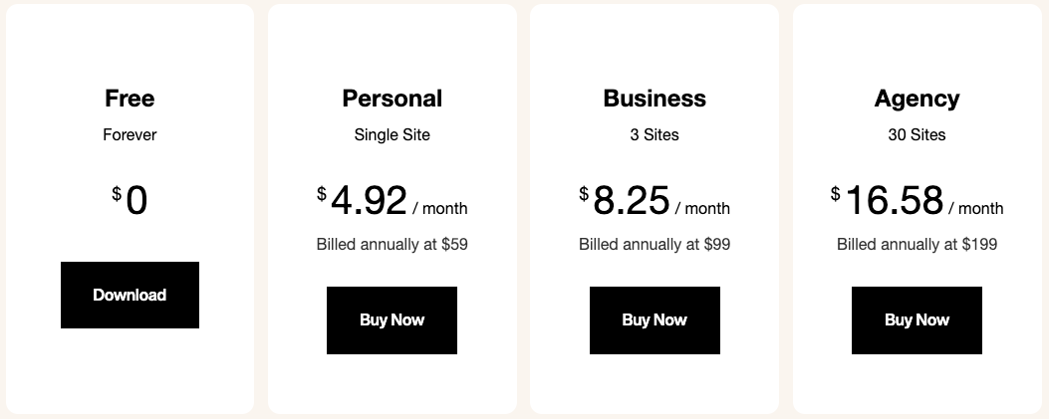
Task: Click the dollar sign beside 16.58
Action: (835, 194)
